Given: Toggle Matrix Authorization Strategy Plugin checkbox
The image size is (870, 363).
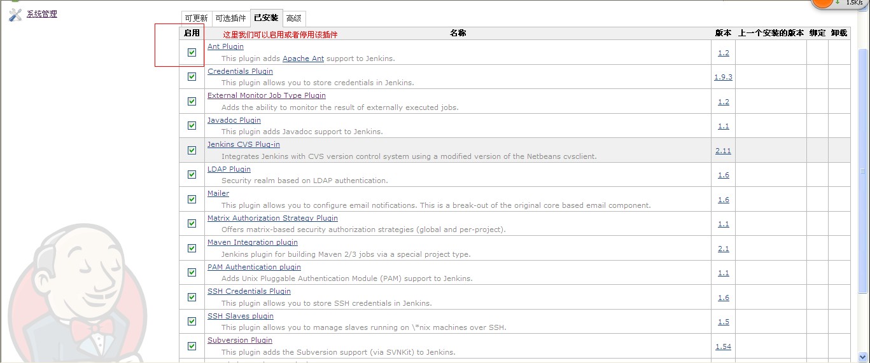Looking at the screenshot, I should pos(192,224).
